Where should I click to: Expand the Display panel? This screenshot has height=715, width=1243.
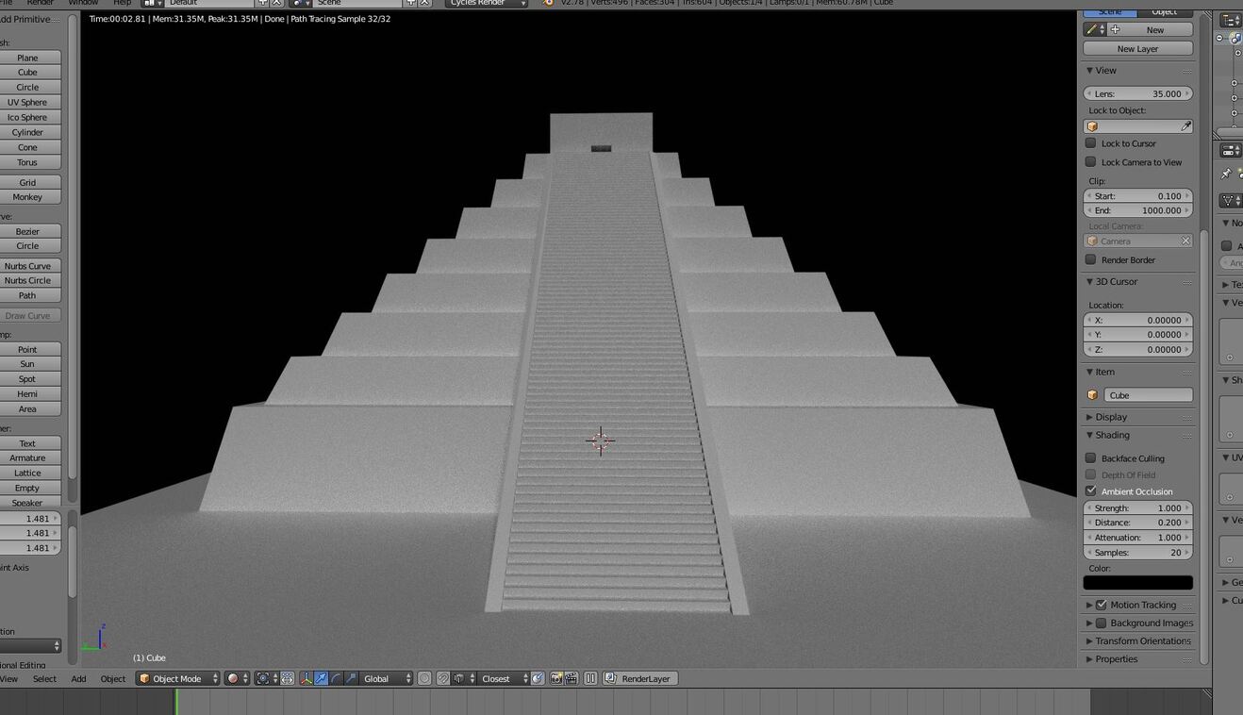[x=1111, y=417]
